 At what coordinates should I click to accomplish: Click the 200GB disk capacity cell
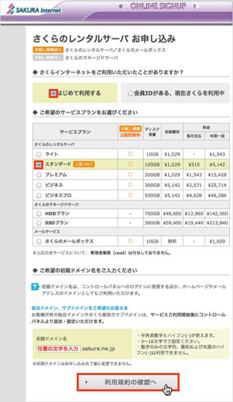(x=153, y=175)
